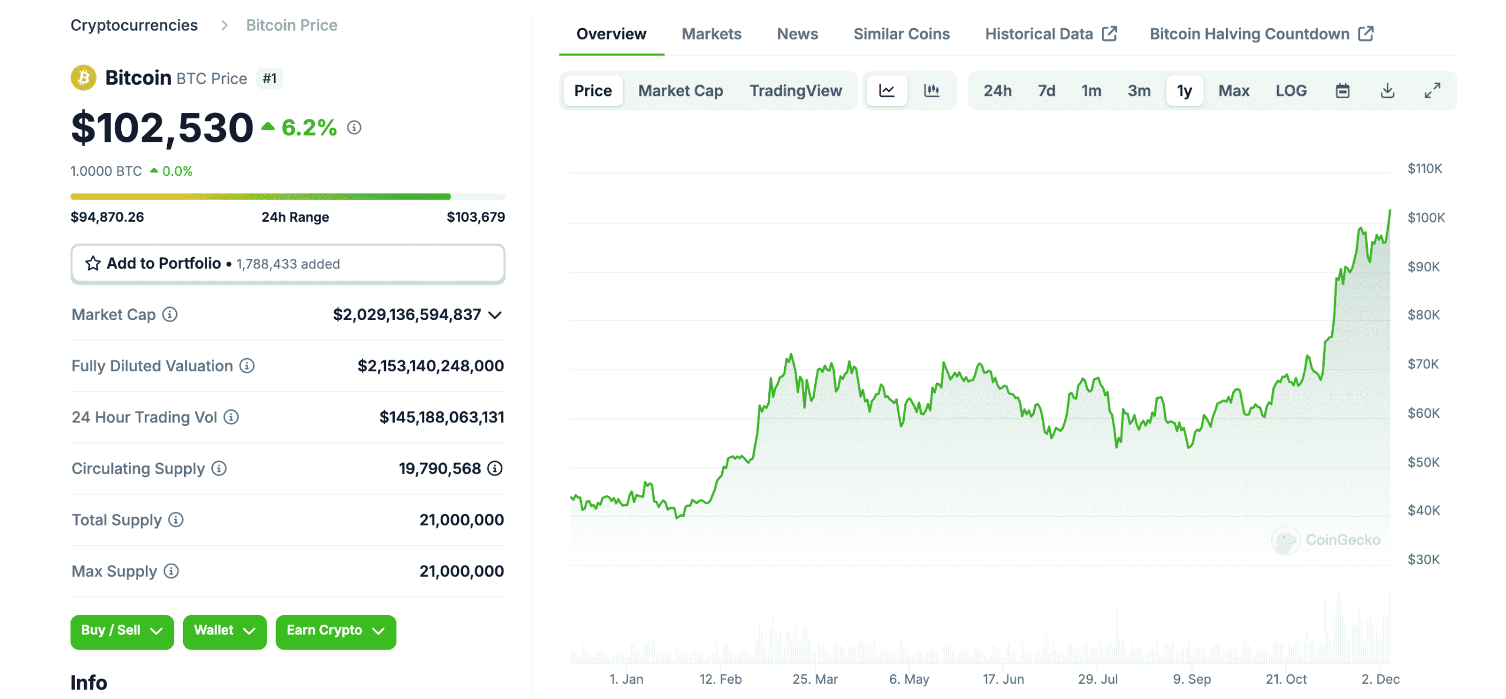
Task: Click the Bitcoin Price breadcrumb
Action: tap(291, 25)
